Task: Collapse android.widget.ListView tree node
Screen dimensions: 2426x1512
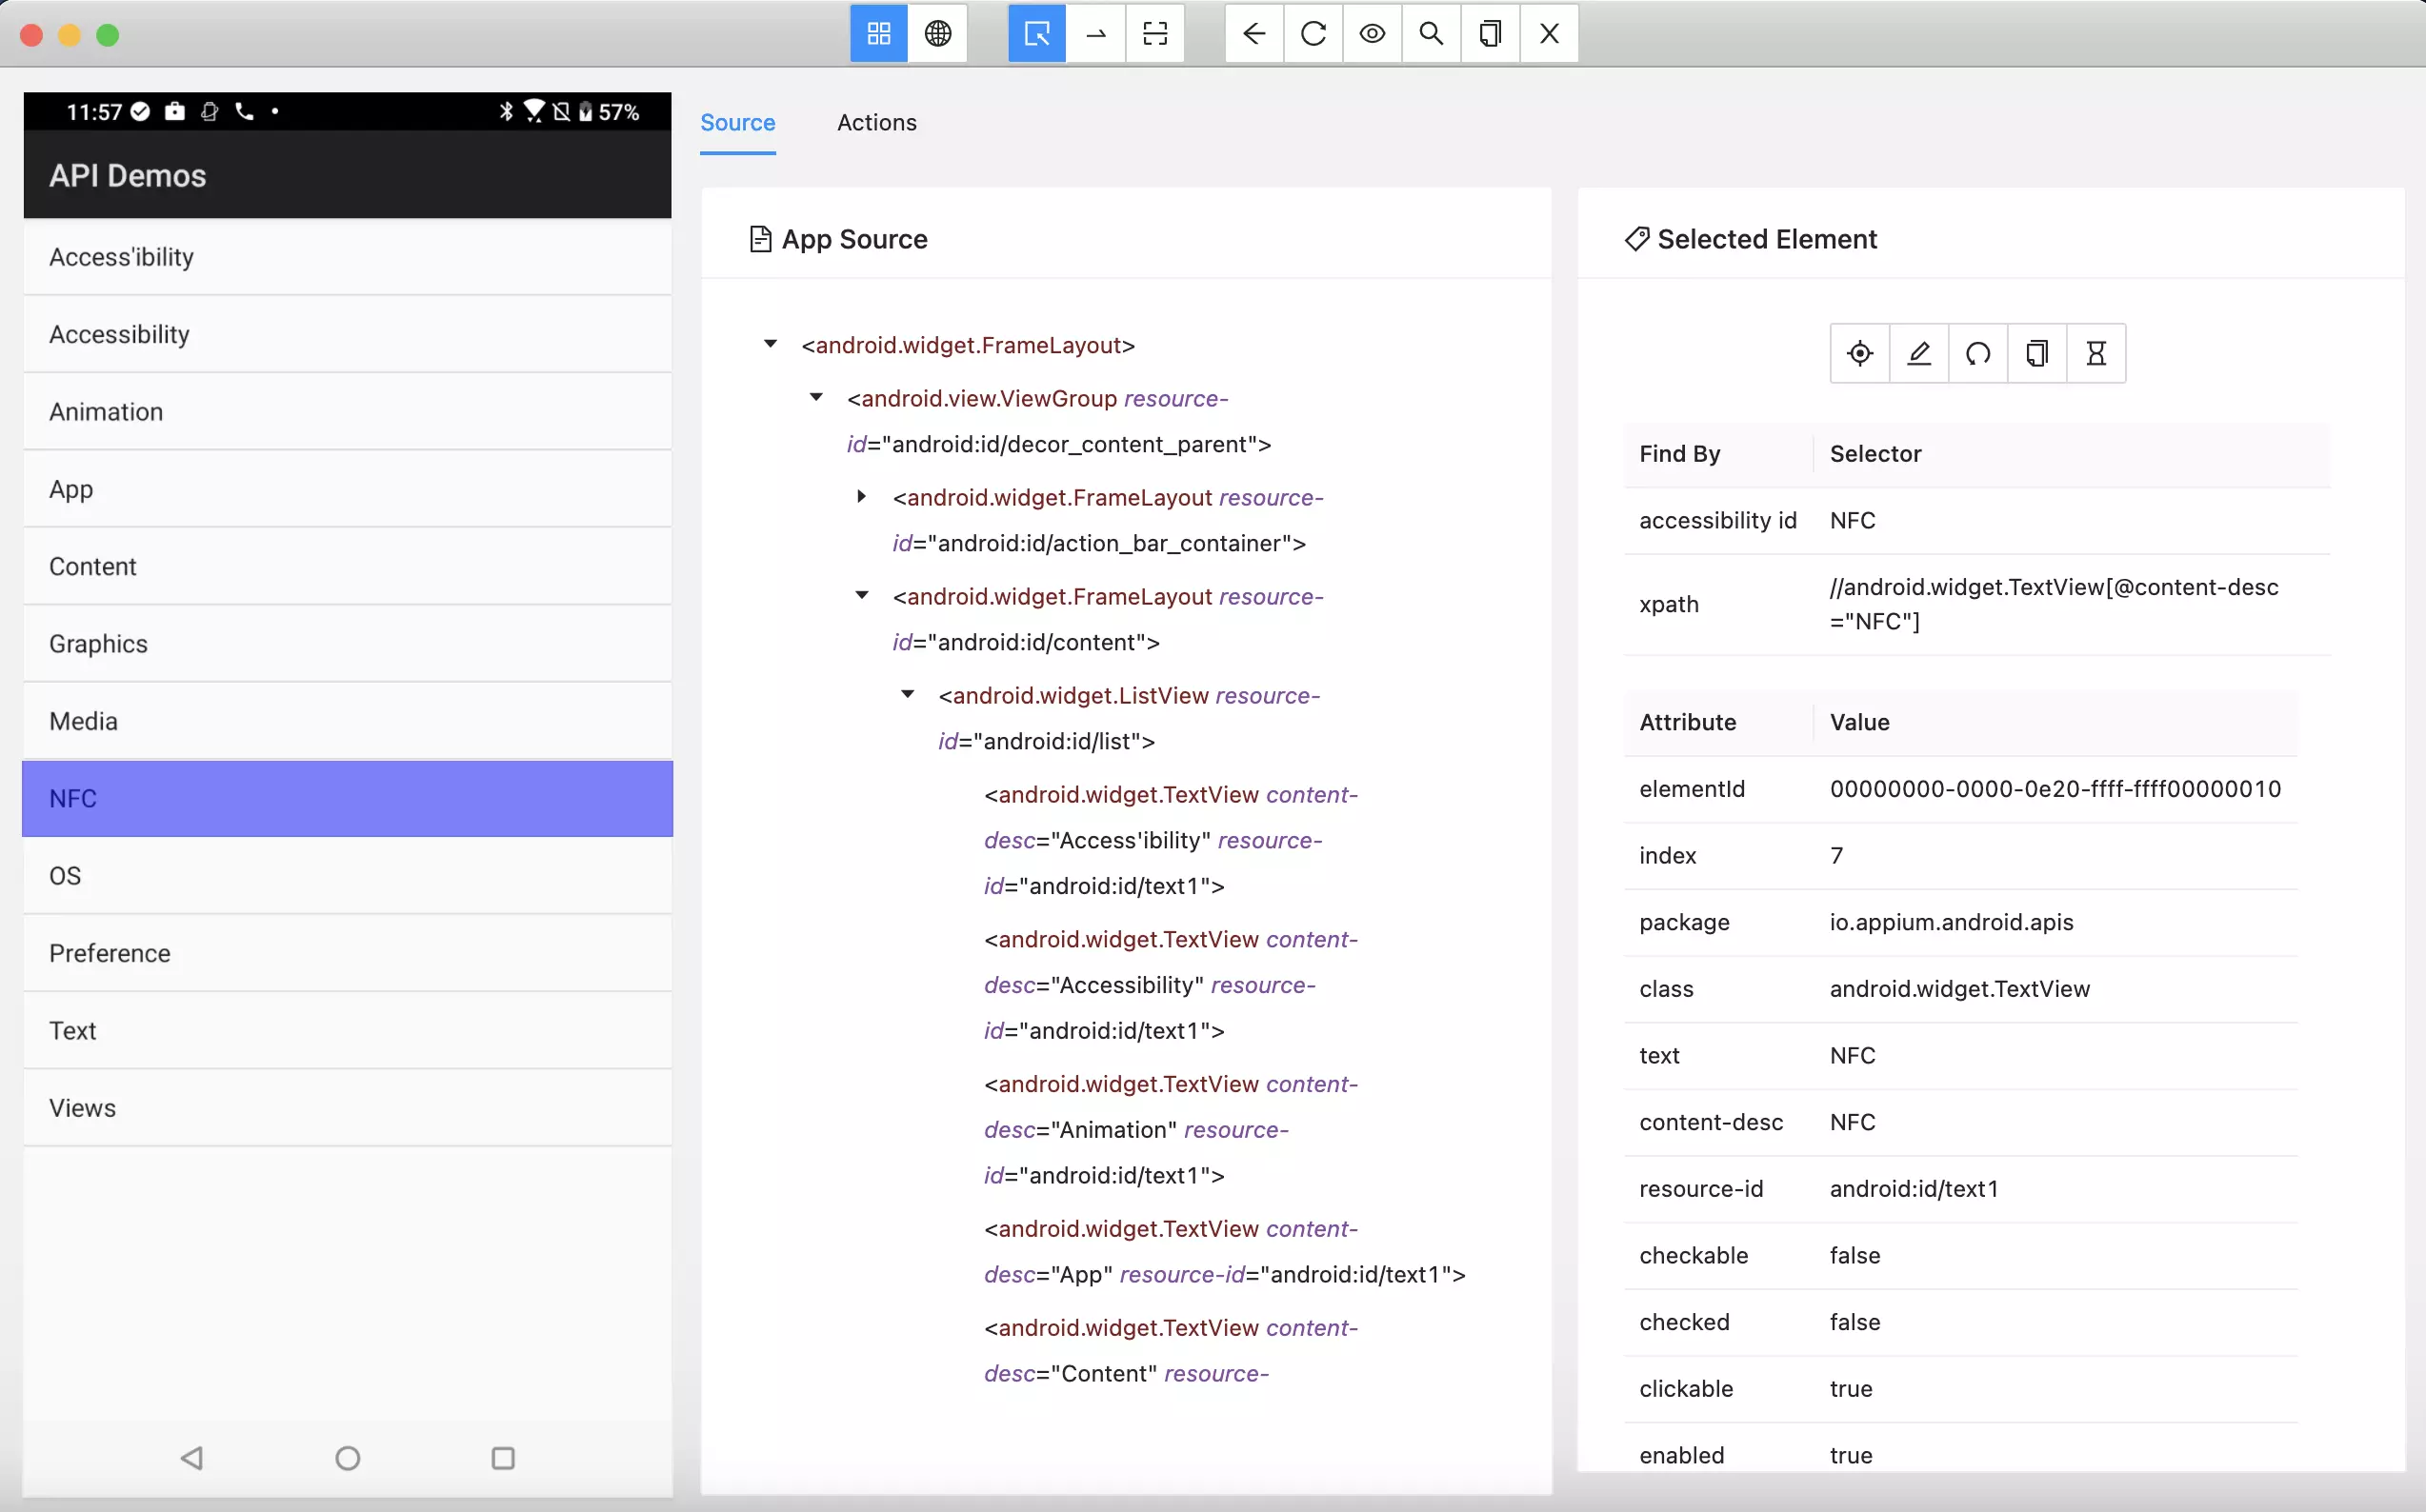Action: click(x=908, y=694)
